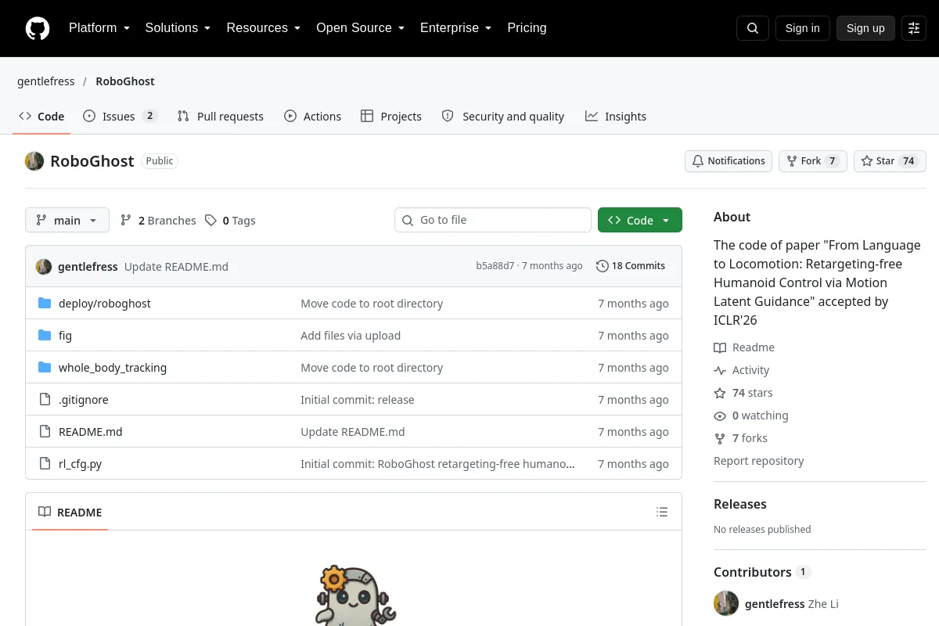Click the whole_body_tracking folder icon
The height and width of the screenshot is (626, 939).
[x=45, y=368]
